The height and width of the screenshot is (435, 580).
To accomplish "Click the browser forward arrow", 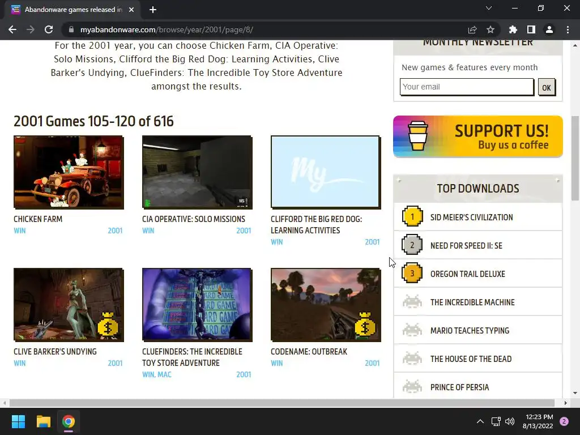I will coord(31,29).
